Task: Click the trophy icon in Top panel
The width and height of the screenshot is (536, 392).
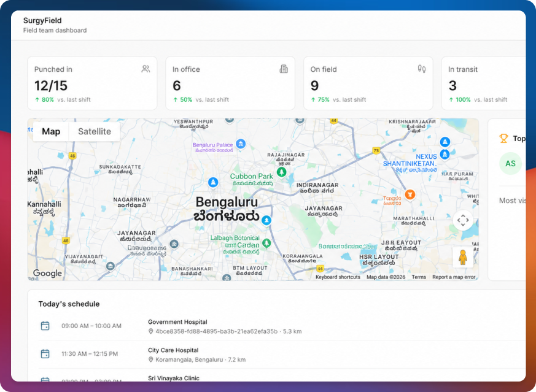Action: click(503, 138)
